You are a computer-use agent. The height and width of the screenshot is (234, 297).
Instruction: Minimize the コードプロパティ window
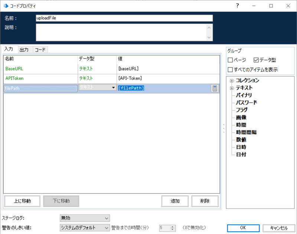254,6
